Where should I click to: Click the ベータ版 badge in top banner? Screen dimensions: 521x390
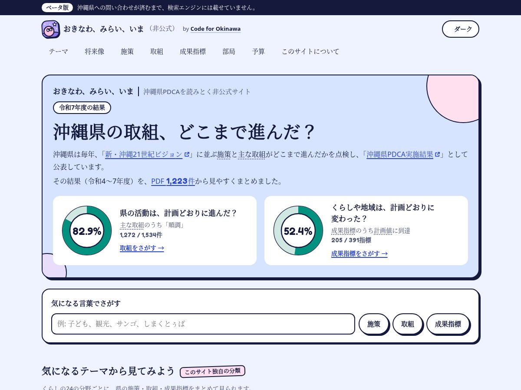[57, 7]
